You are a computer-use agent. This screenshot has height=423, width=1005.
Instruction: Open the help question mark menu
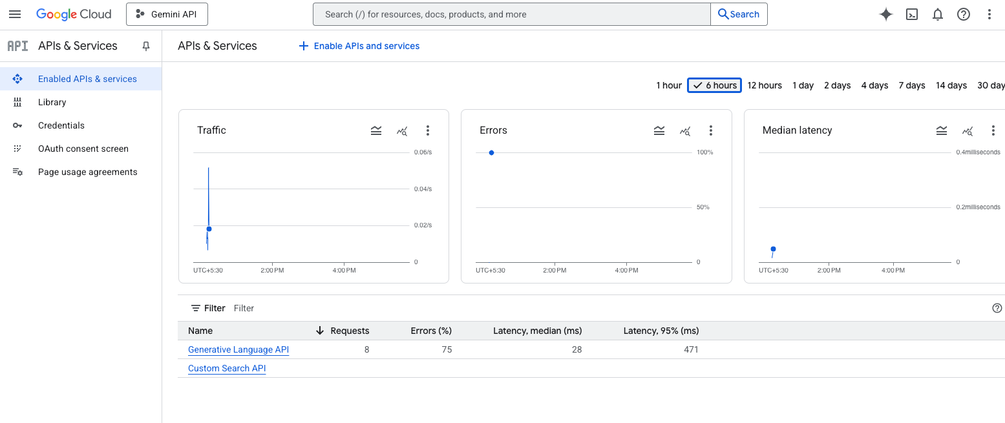[964, 14]
